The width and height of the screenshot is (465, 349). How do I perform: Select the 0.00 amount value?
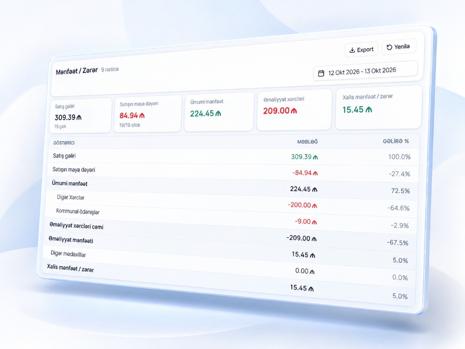click(305, 271)
